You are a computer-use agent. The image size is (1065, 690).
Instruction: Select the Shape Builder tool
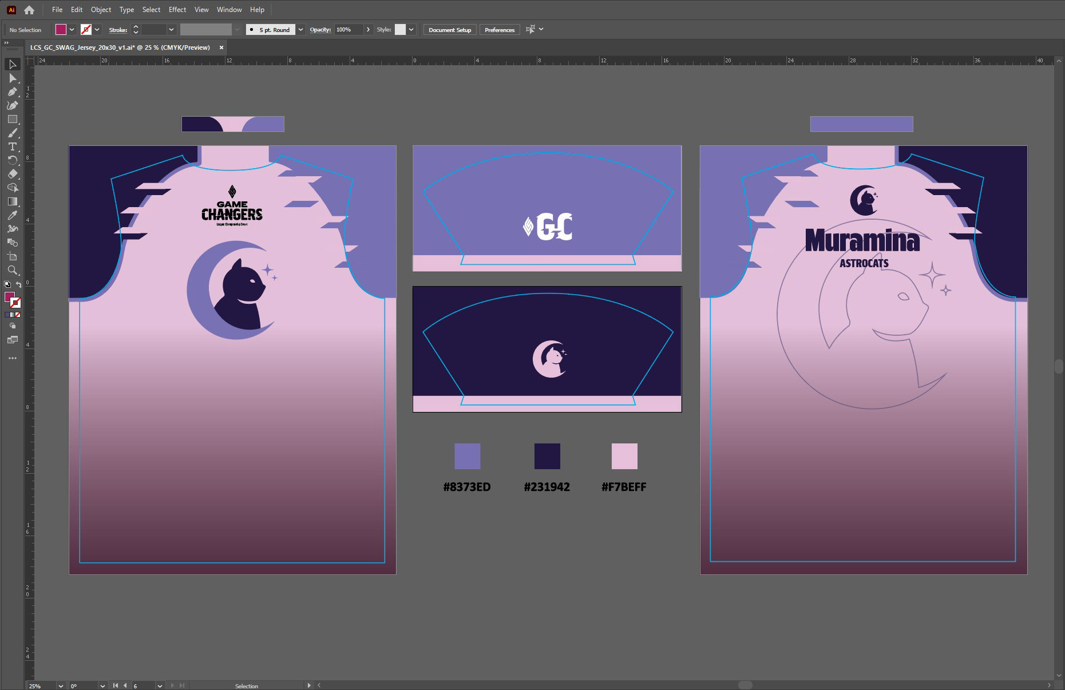[12, 188]
